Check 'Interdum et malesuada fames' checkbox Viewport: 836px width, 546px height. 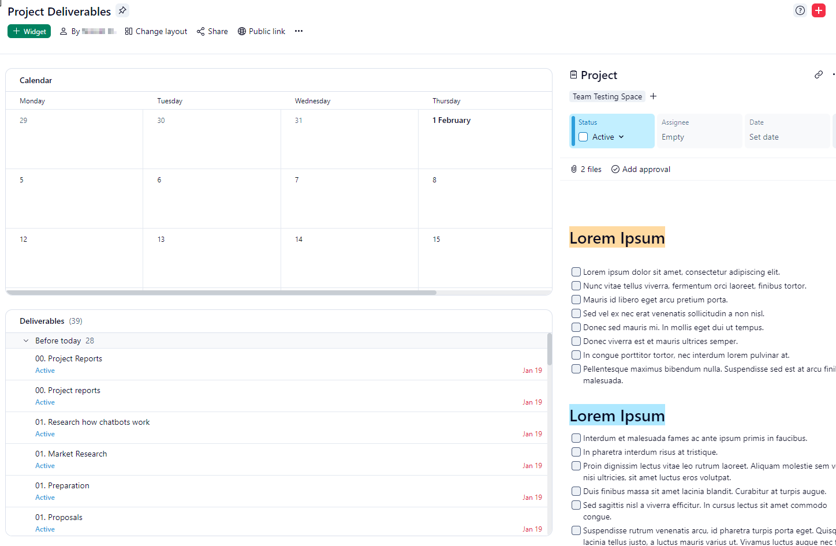576,438
